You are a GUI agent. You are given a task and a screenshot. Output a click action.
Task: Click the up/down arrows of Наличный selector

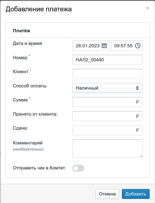pyautogui.click(x=138, y=88)
